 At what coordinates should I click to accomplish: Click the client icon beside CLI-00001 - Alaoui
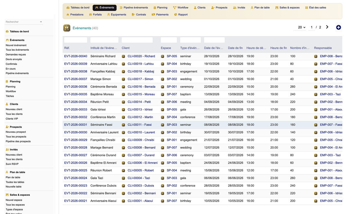point(123,201)
